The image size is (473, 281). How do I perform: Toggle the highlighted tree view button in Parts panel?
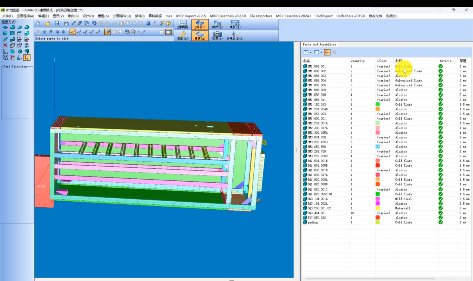pyautogui.click(x=327, y=52)
